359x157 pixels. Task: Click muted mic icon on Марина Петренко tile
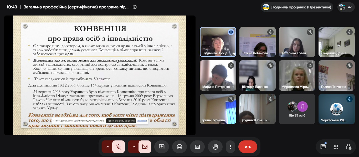[231, 65]
